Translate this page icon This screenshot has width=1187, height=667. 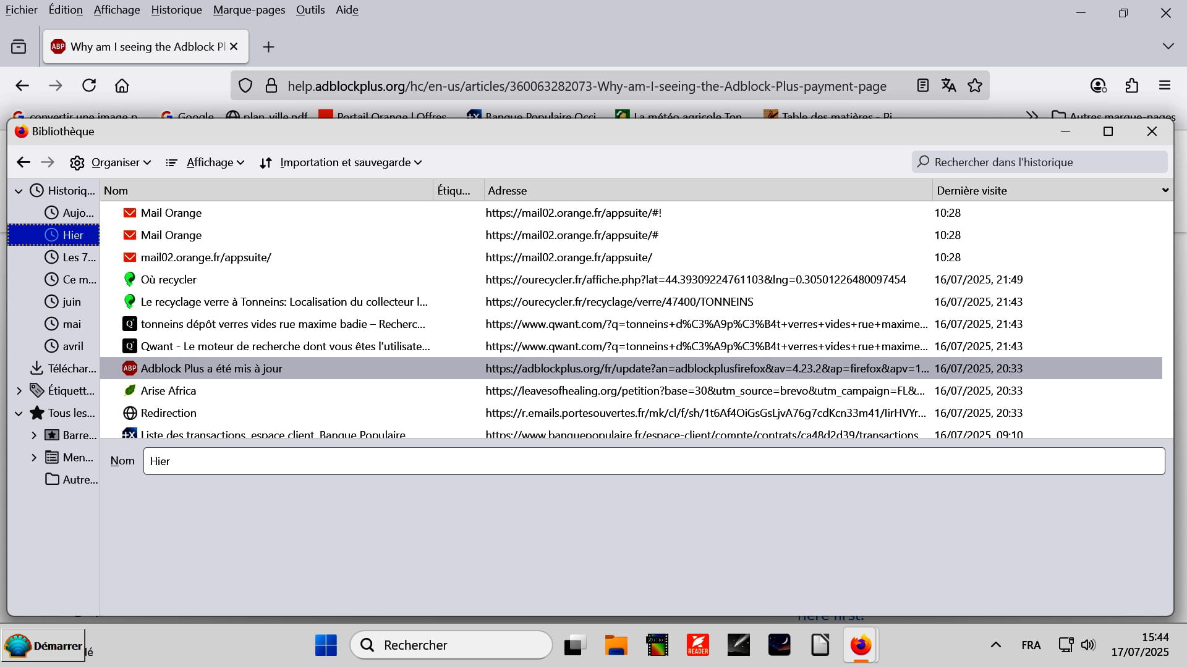[948, 86]
